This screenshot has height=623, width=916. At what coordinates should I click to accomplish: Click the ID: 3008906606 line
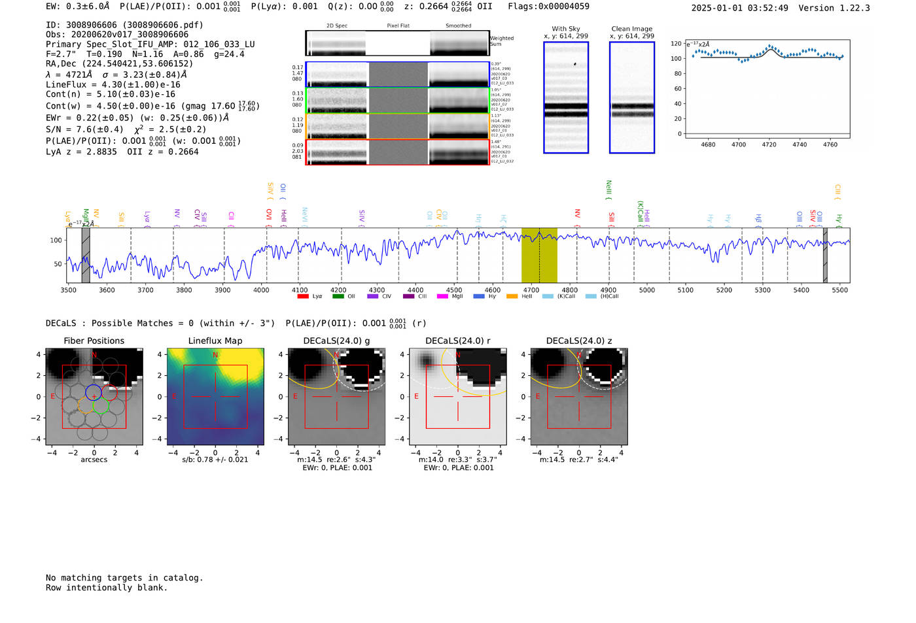pyautogui.click(x=124, y=25)
